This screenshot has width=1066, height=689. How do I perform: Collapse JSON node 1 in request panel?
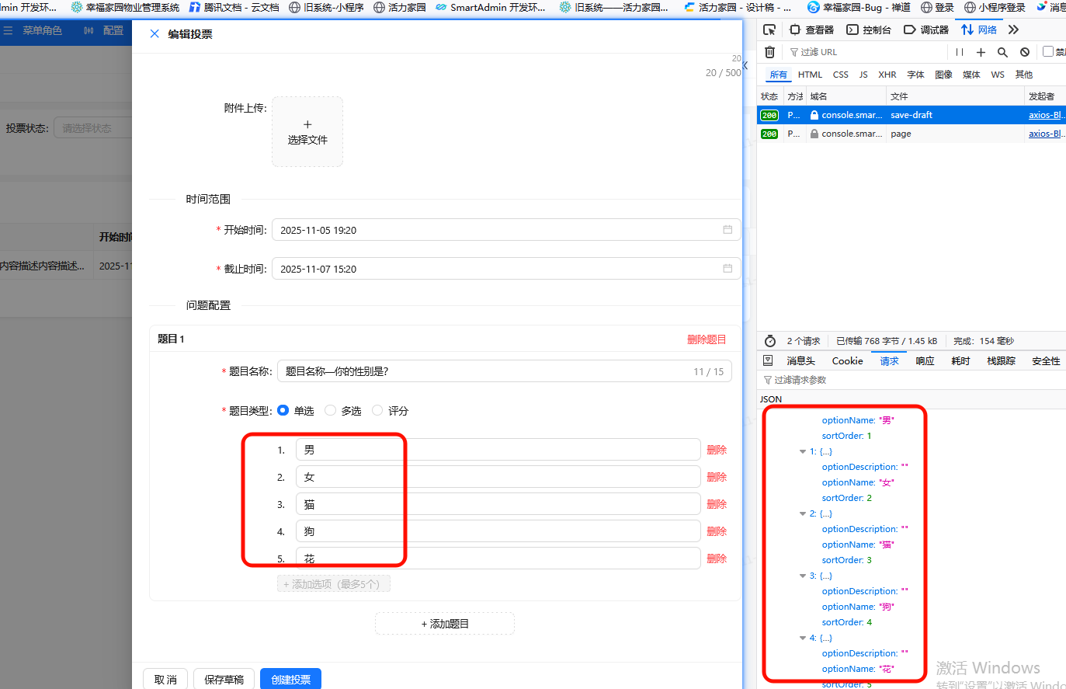(x=803, y=451)
